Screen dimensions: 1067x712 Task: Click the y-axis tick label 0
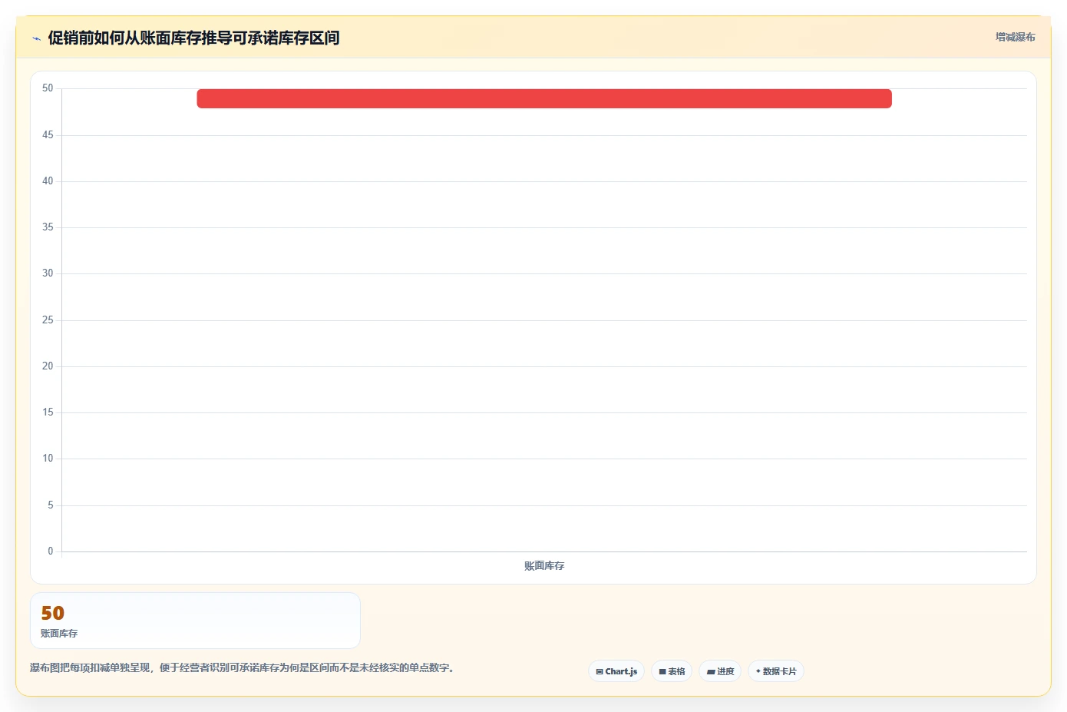[51, 551]
